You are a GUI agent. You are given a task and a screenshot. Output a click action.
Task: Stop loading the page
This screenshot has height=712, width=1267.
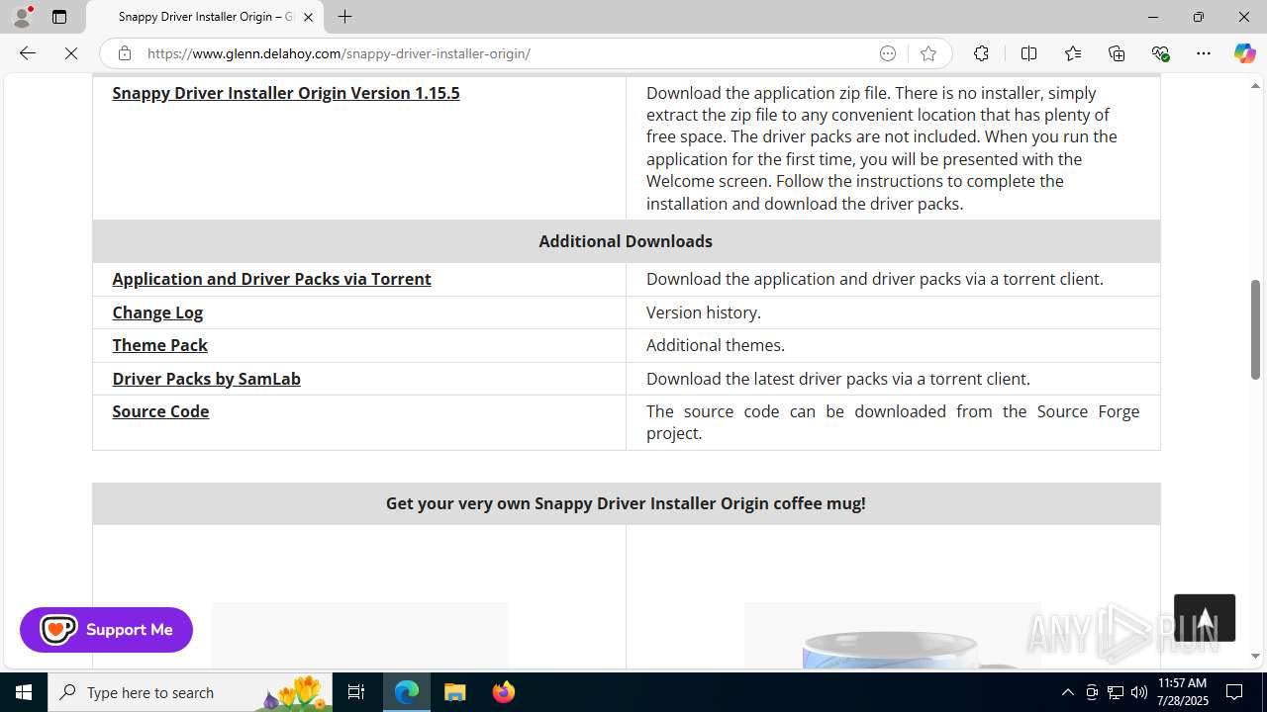click(x=71, y=53)
